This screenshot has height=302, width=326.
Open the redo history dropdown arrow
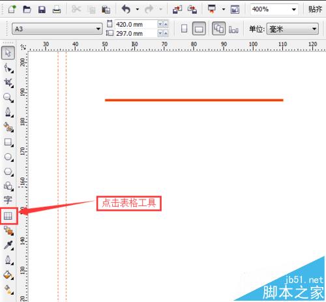click(160, 9)
